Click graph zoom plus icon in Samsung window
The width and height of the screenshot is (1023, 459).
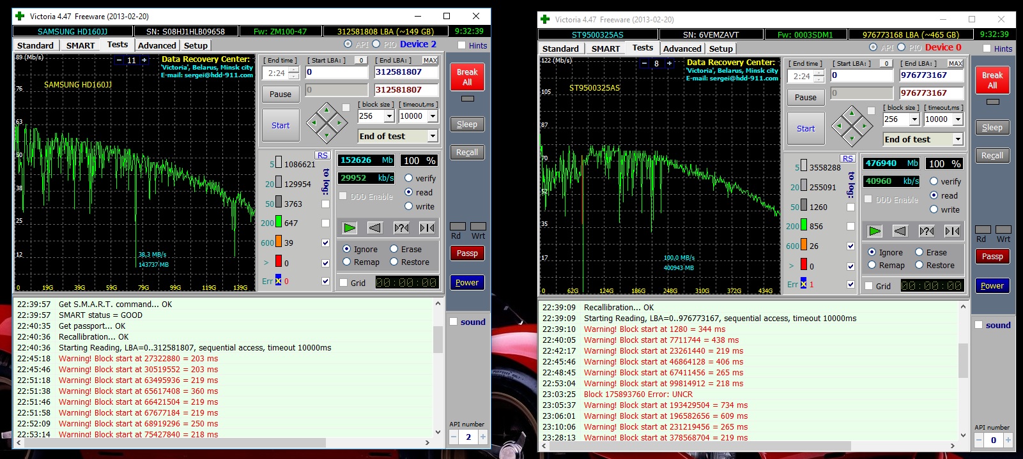point(144,60)
